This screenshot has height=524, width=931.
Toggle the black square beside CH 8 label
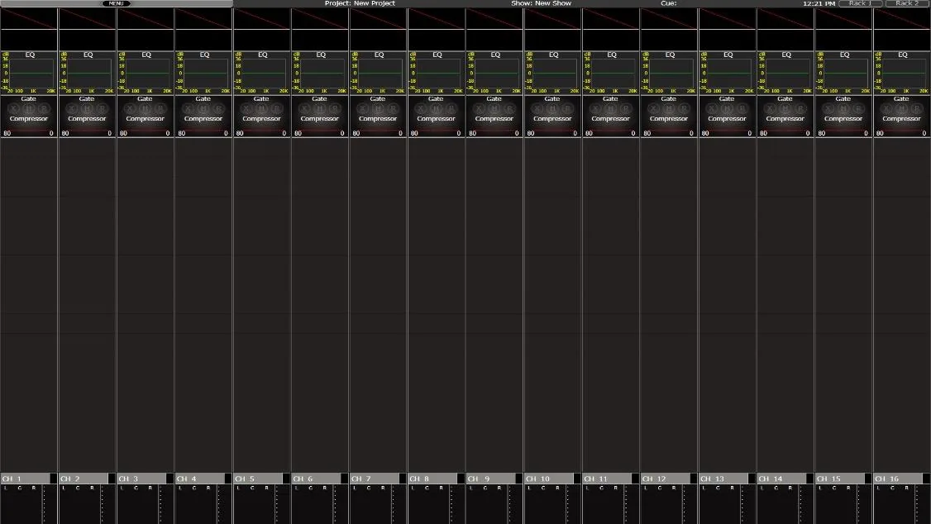[x=461, y=479]
